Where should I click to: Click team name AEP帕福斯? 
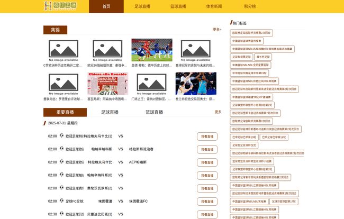click(x=138, y=162)
